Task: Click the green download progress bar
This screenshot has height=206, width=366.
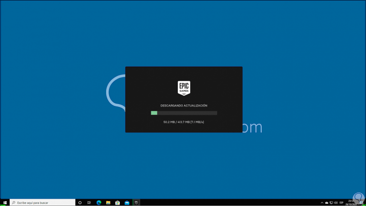Action: [x=184, y=113]
